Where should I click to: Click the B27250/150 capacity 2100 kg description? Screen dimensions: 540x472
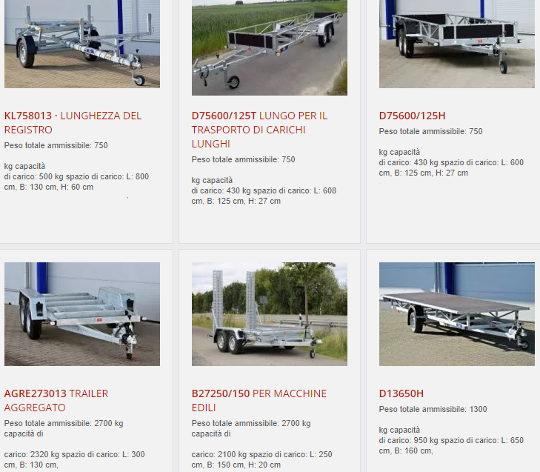coord(261,444)
